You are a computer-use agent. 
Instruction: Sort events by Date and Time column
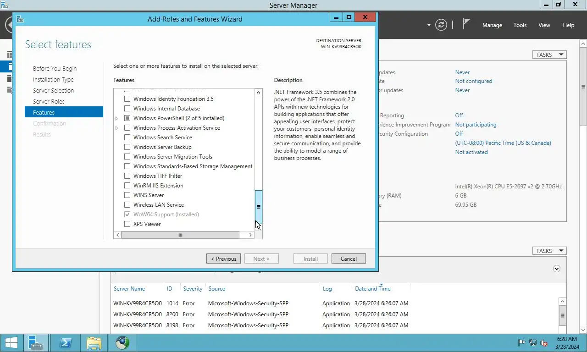coord(373,289)
